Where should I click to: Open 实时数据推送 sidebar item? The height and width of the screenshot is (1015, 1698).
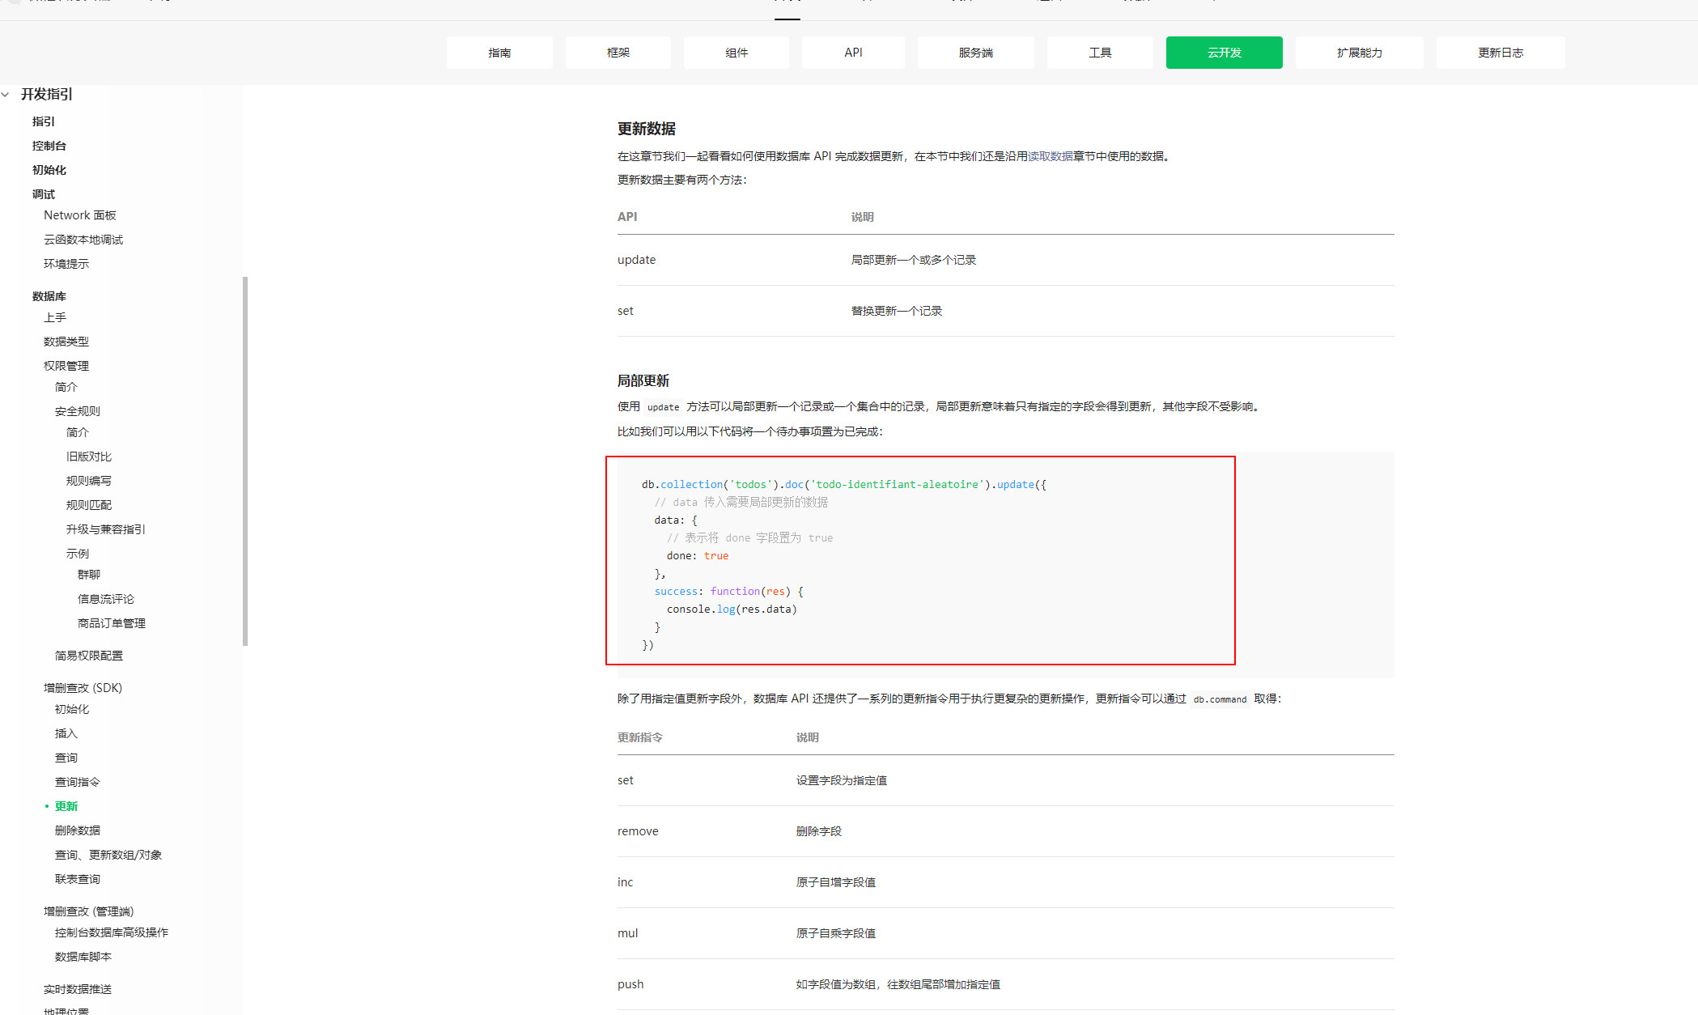(77, 989)
